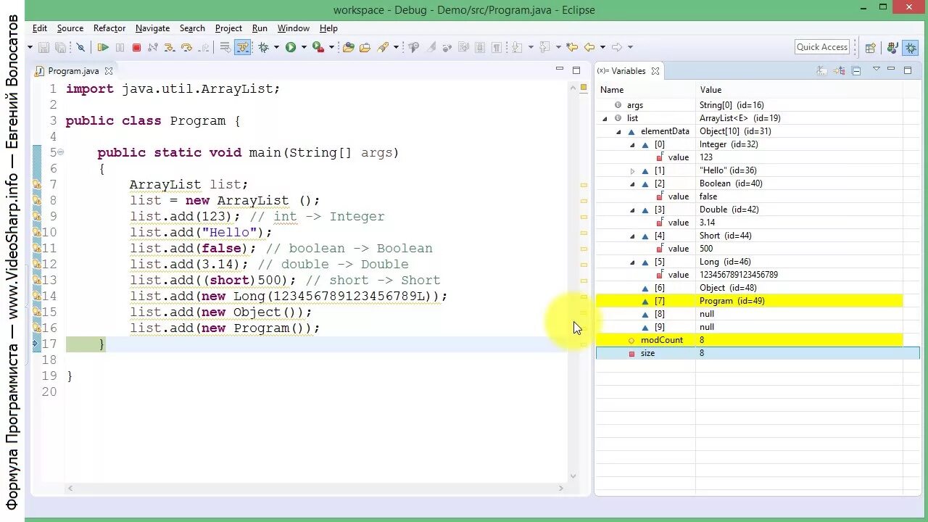Open the Project menu
928x522 pixels.
(x=228, y=28)
